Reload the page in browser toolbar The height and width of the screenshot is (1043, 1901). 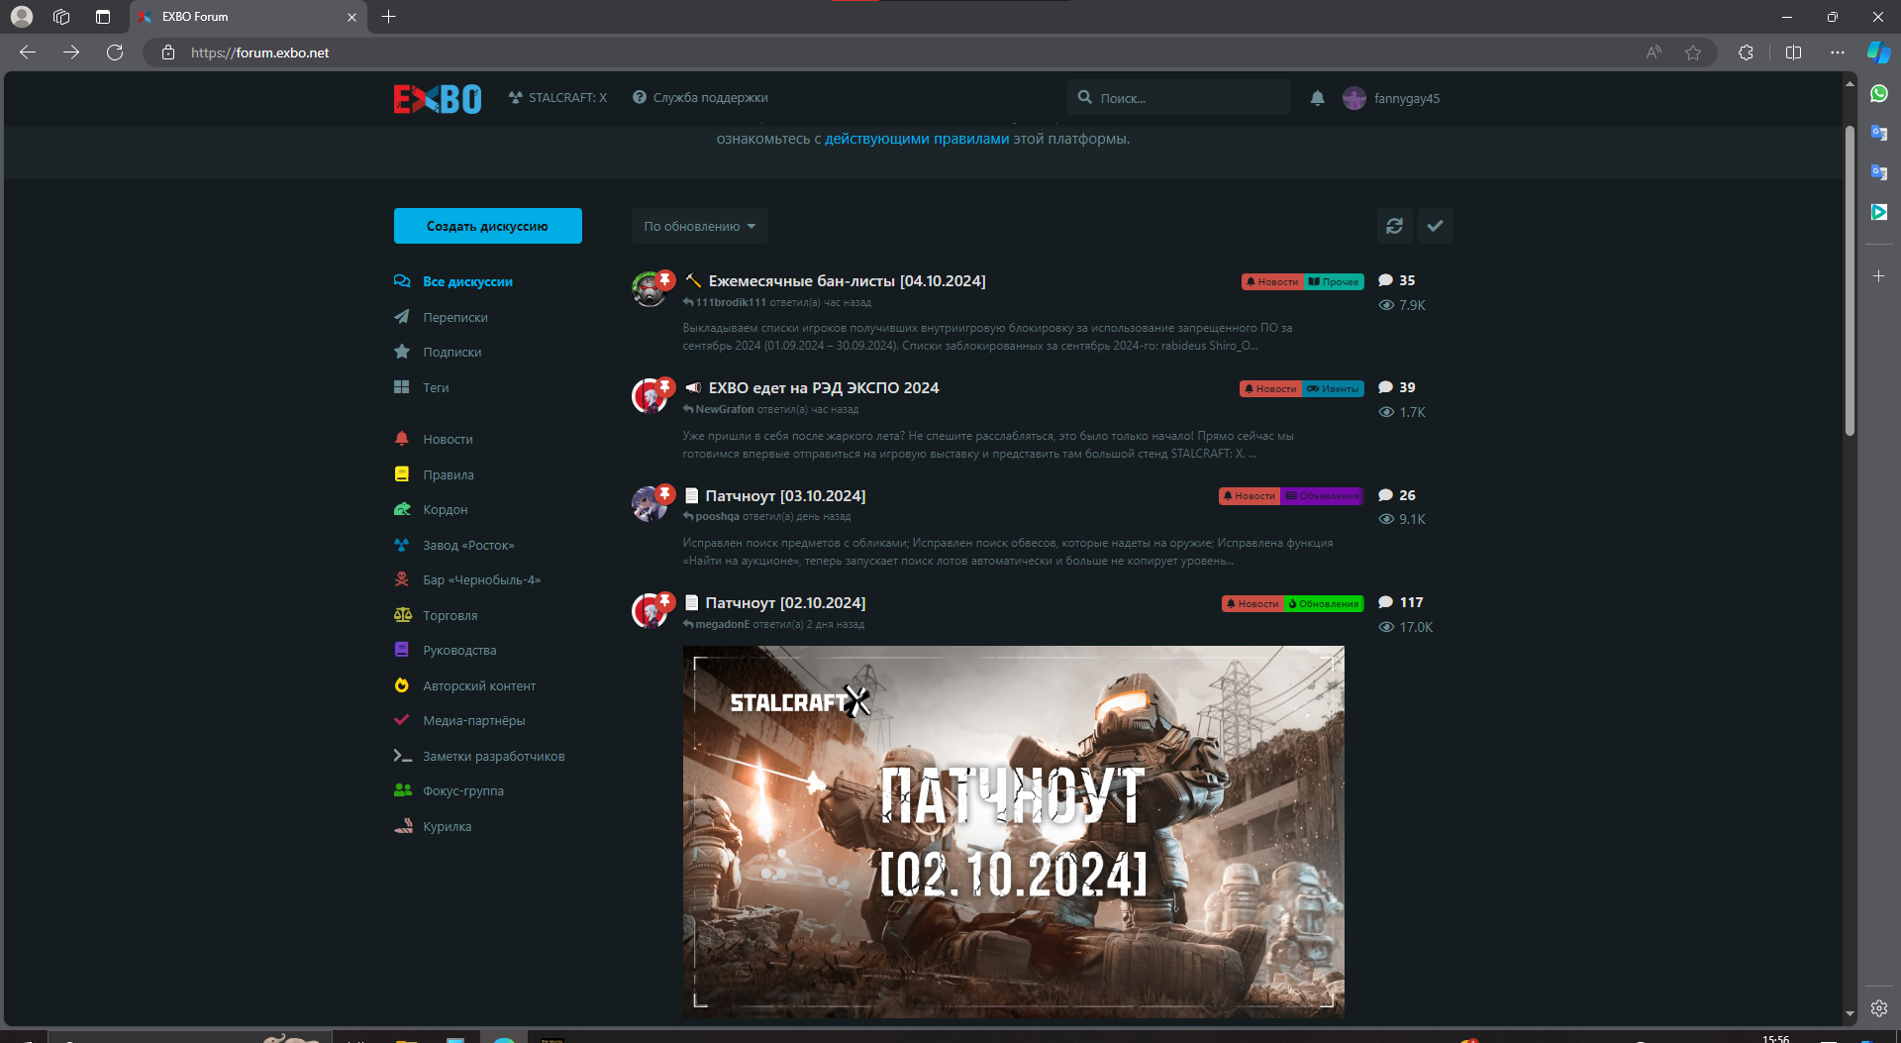point(115,52)
